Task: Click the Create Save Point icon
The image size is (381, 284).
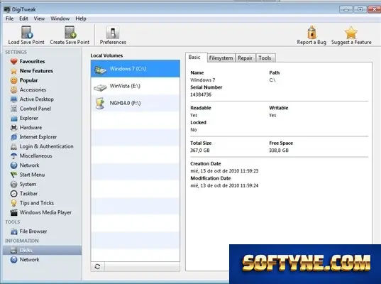Action: click(70, 33)
